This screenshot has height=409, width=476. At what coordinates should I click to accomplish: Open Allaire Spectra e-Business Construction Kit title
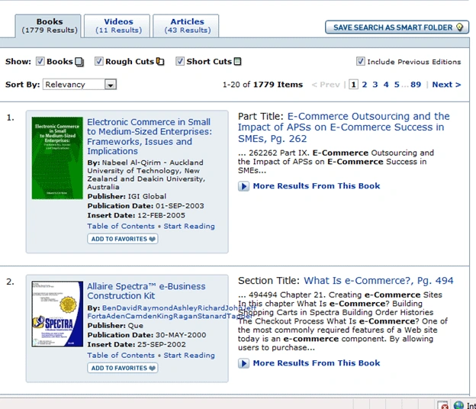(146, 291)
